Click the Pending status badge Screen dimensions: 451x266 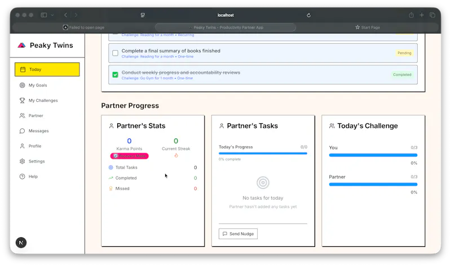coord(404,53)
